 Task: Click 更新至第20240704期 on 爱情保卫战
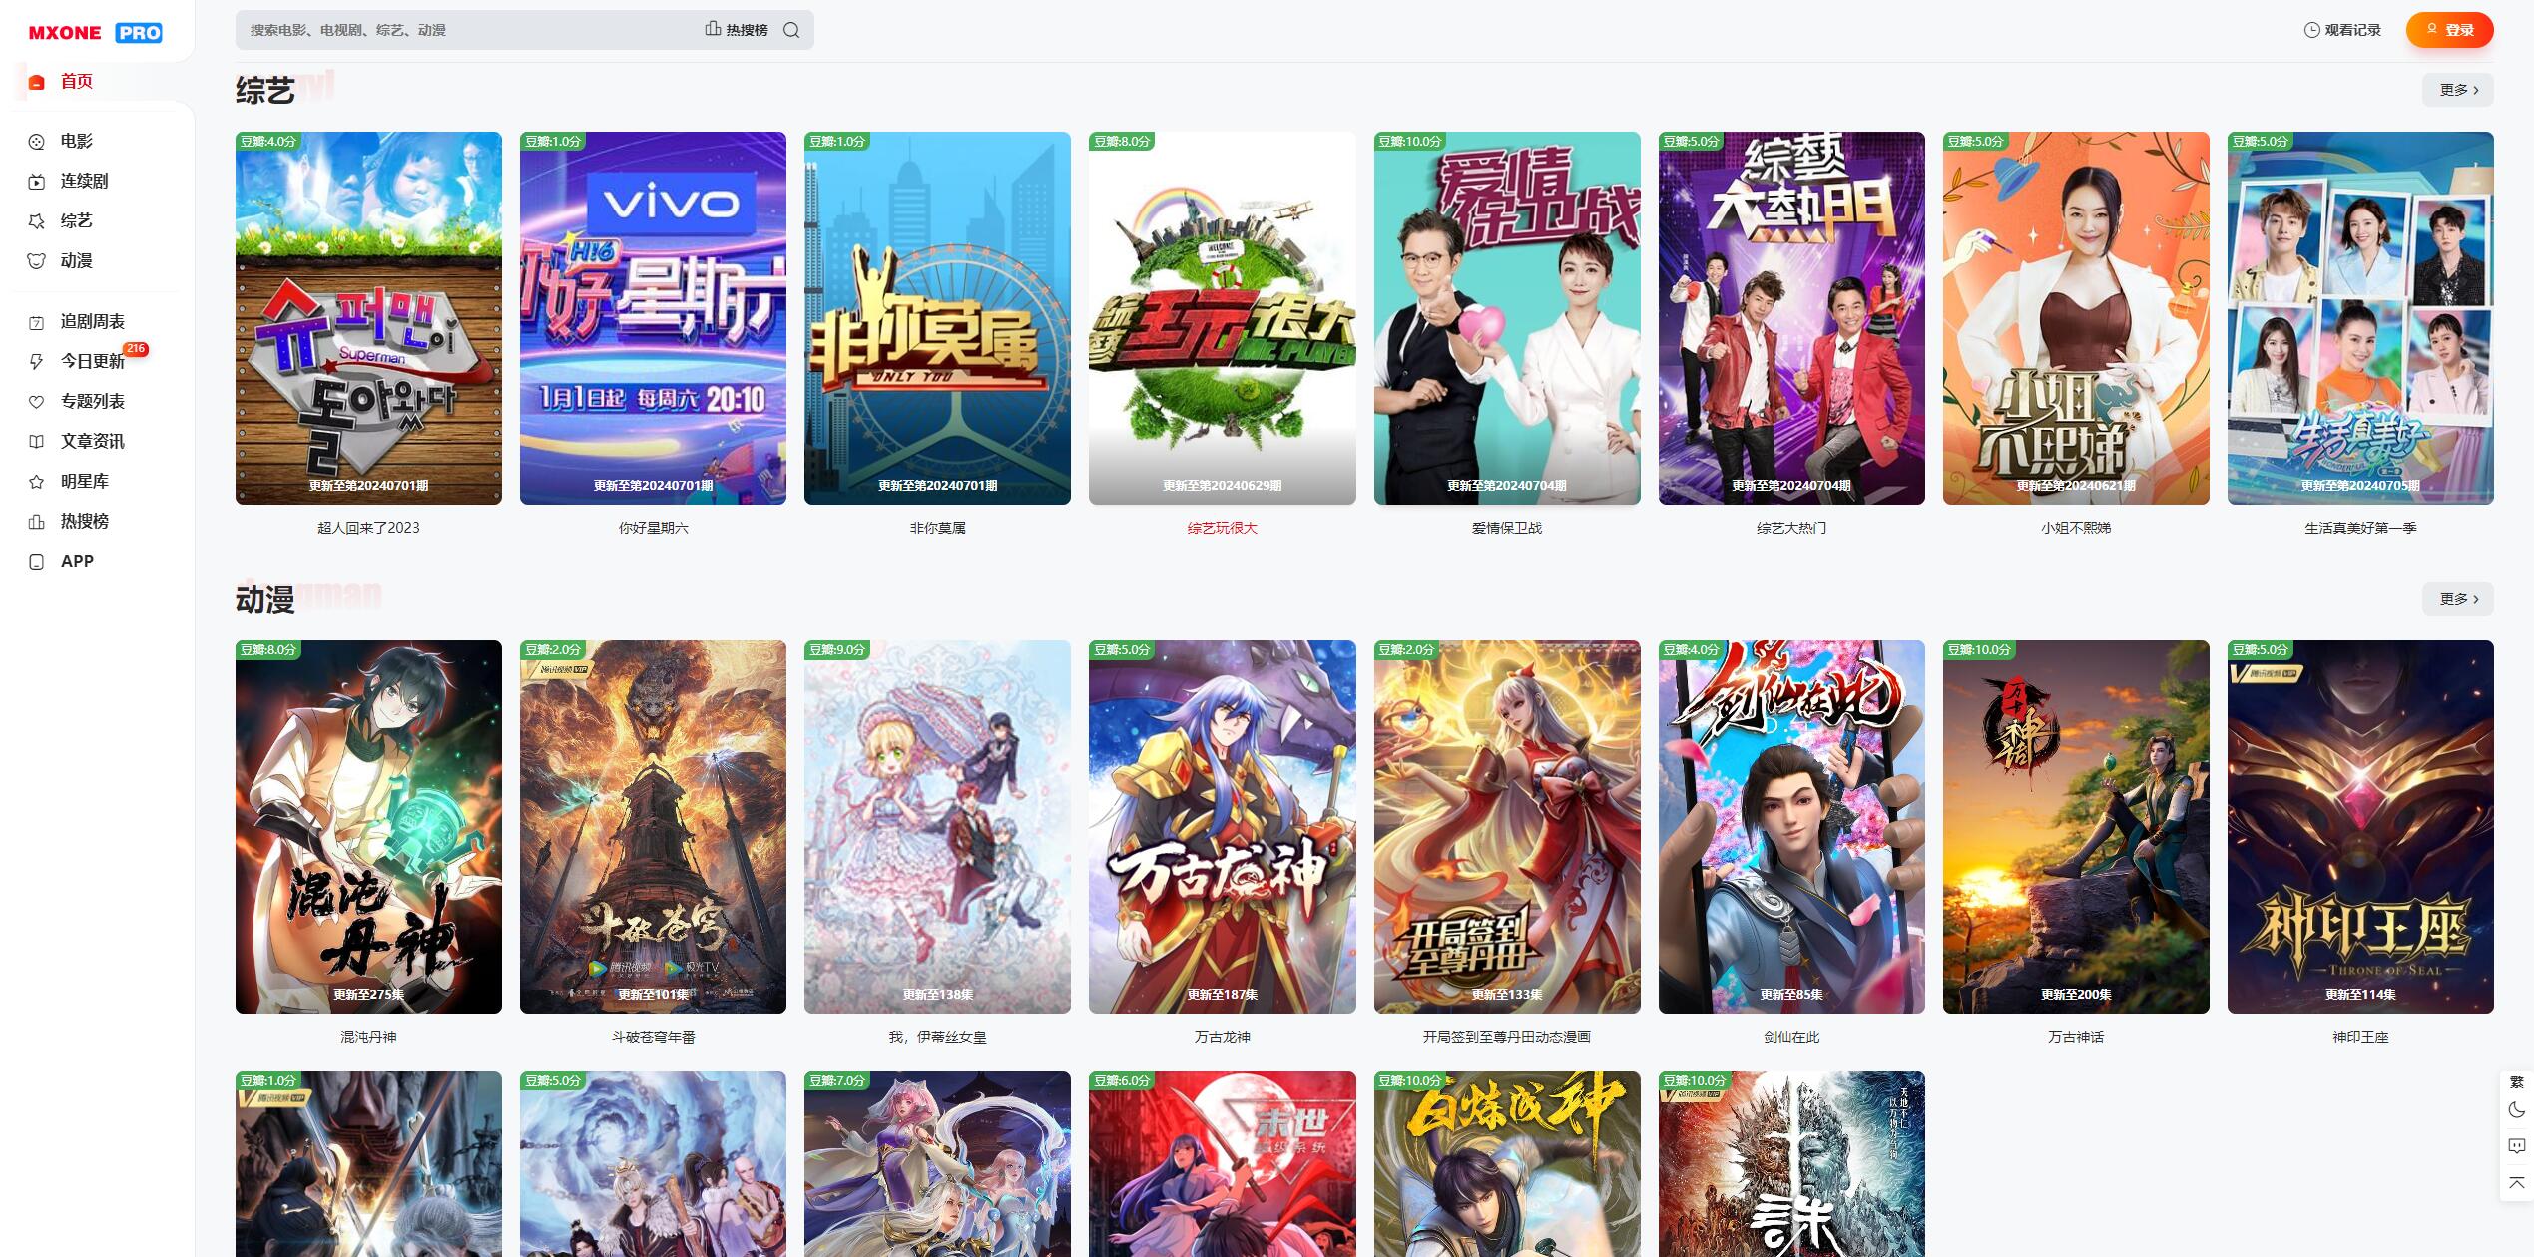point(1507,486)
